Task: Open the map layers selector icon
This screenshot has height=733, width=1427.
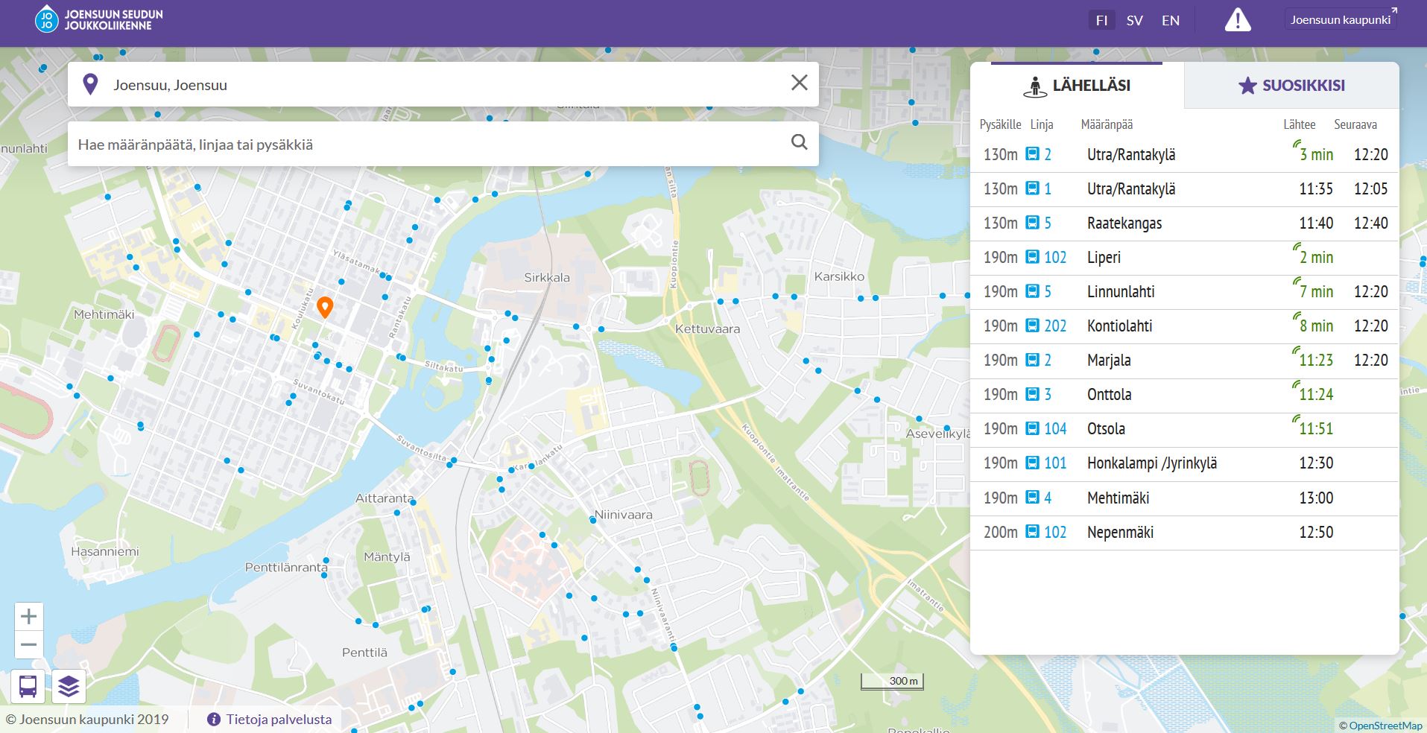Action: 69,686
